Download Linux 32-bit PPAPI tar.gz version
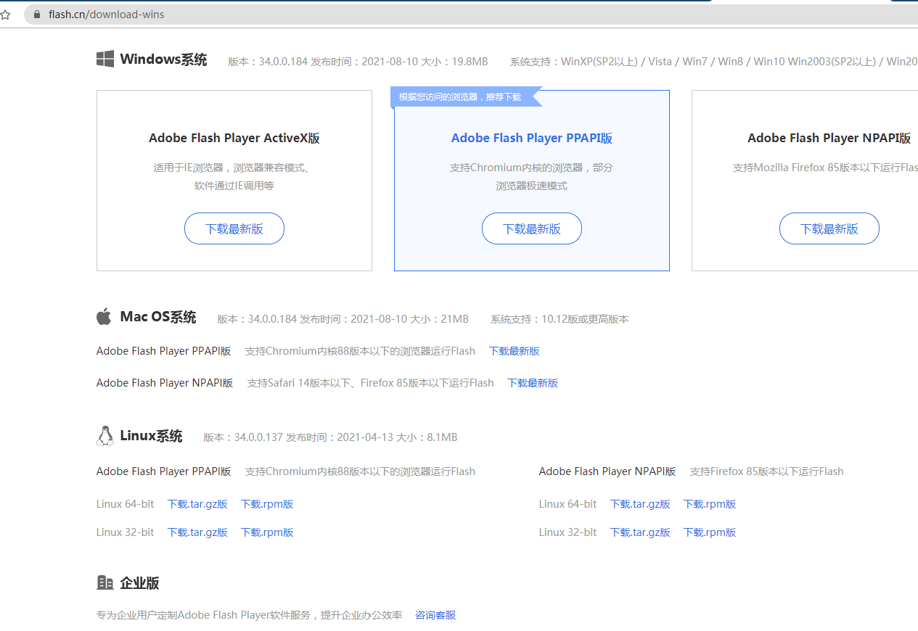918x631 pixels. pos(197,532)
